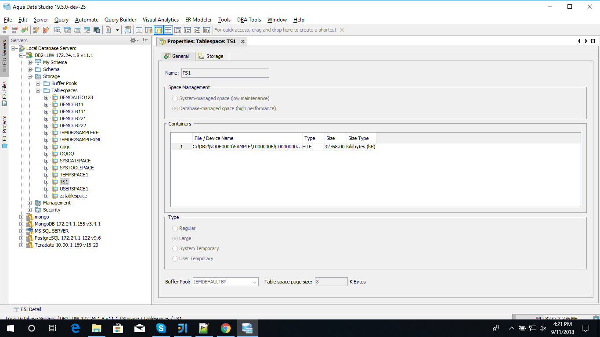Screen dimensions: 600x337
Task: Click the 32768.00 size cell
Action: click(x=335, y=147)
